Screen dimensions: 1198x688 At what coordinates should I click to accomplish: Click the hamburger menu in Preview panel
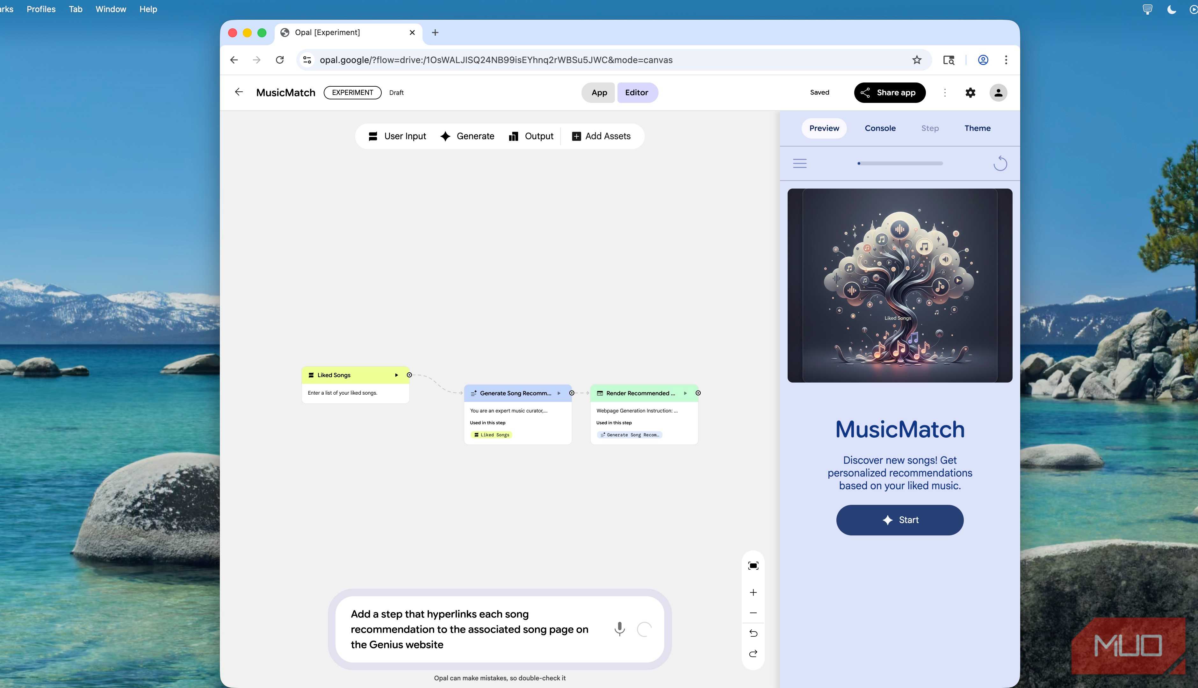800,163
